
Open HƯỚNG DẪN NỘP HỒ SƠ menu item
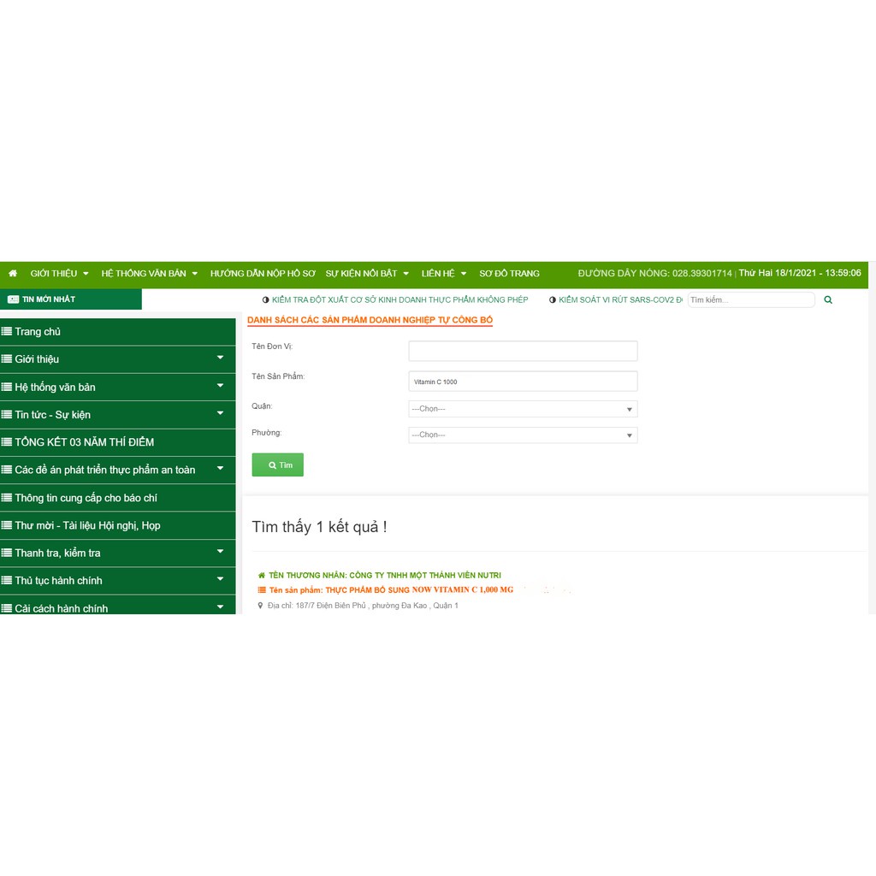[x=263, y=274]
